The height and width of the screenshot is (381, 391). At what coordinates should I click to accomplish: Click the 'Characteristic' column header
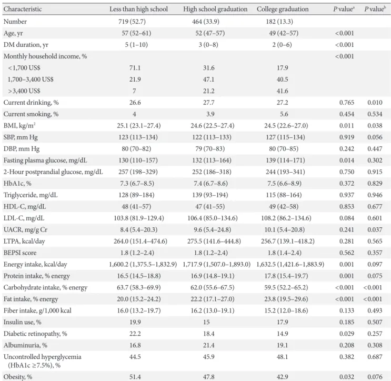click(23, 9)
